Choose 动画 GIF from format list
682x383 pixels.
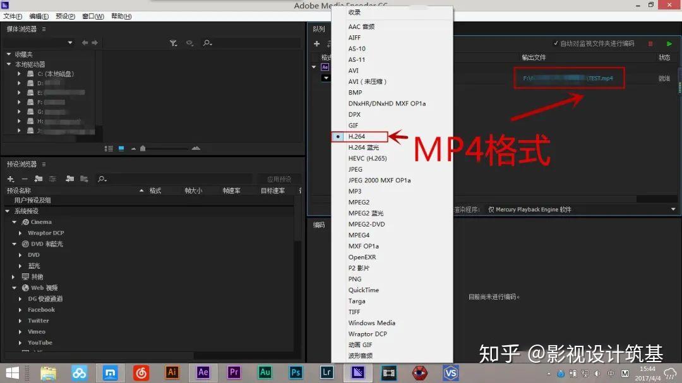point(360,345)
